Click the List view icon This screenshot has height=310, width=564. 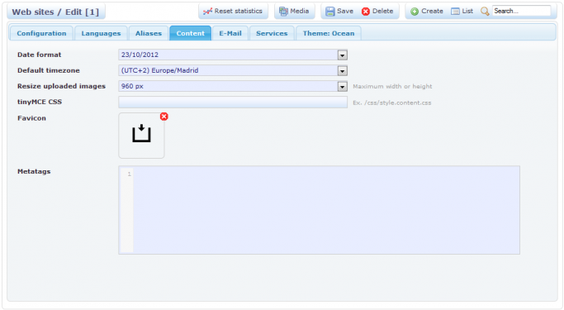(455, 12)
